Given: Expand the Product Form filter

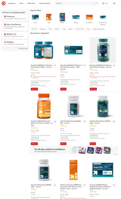Looking at the screenshot, I should click(79, 29).
